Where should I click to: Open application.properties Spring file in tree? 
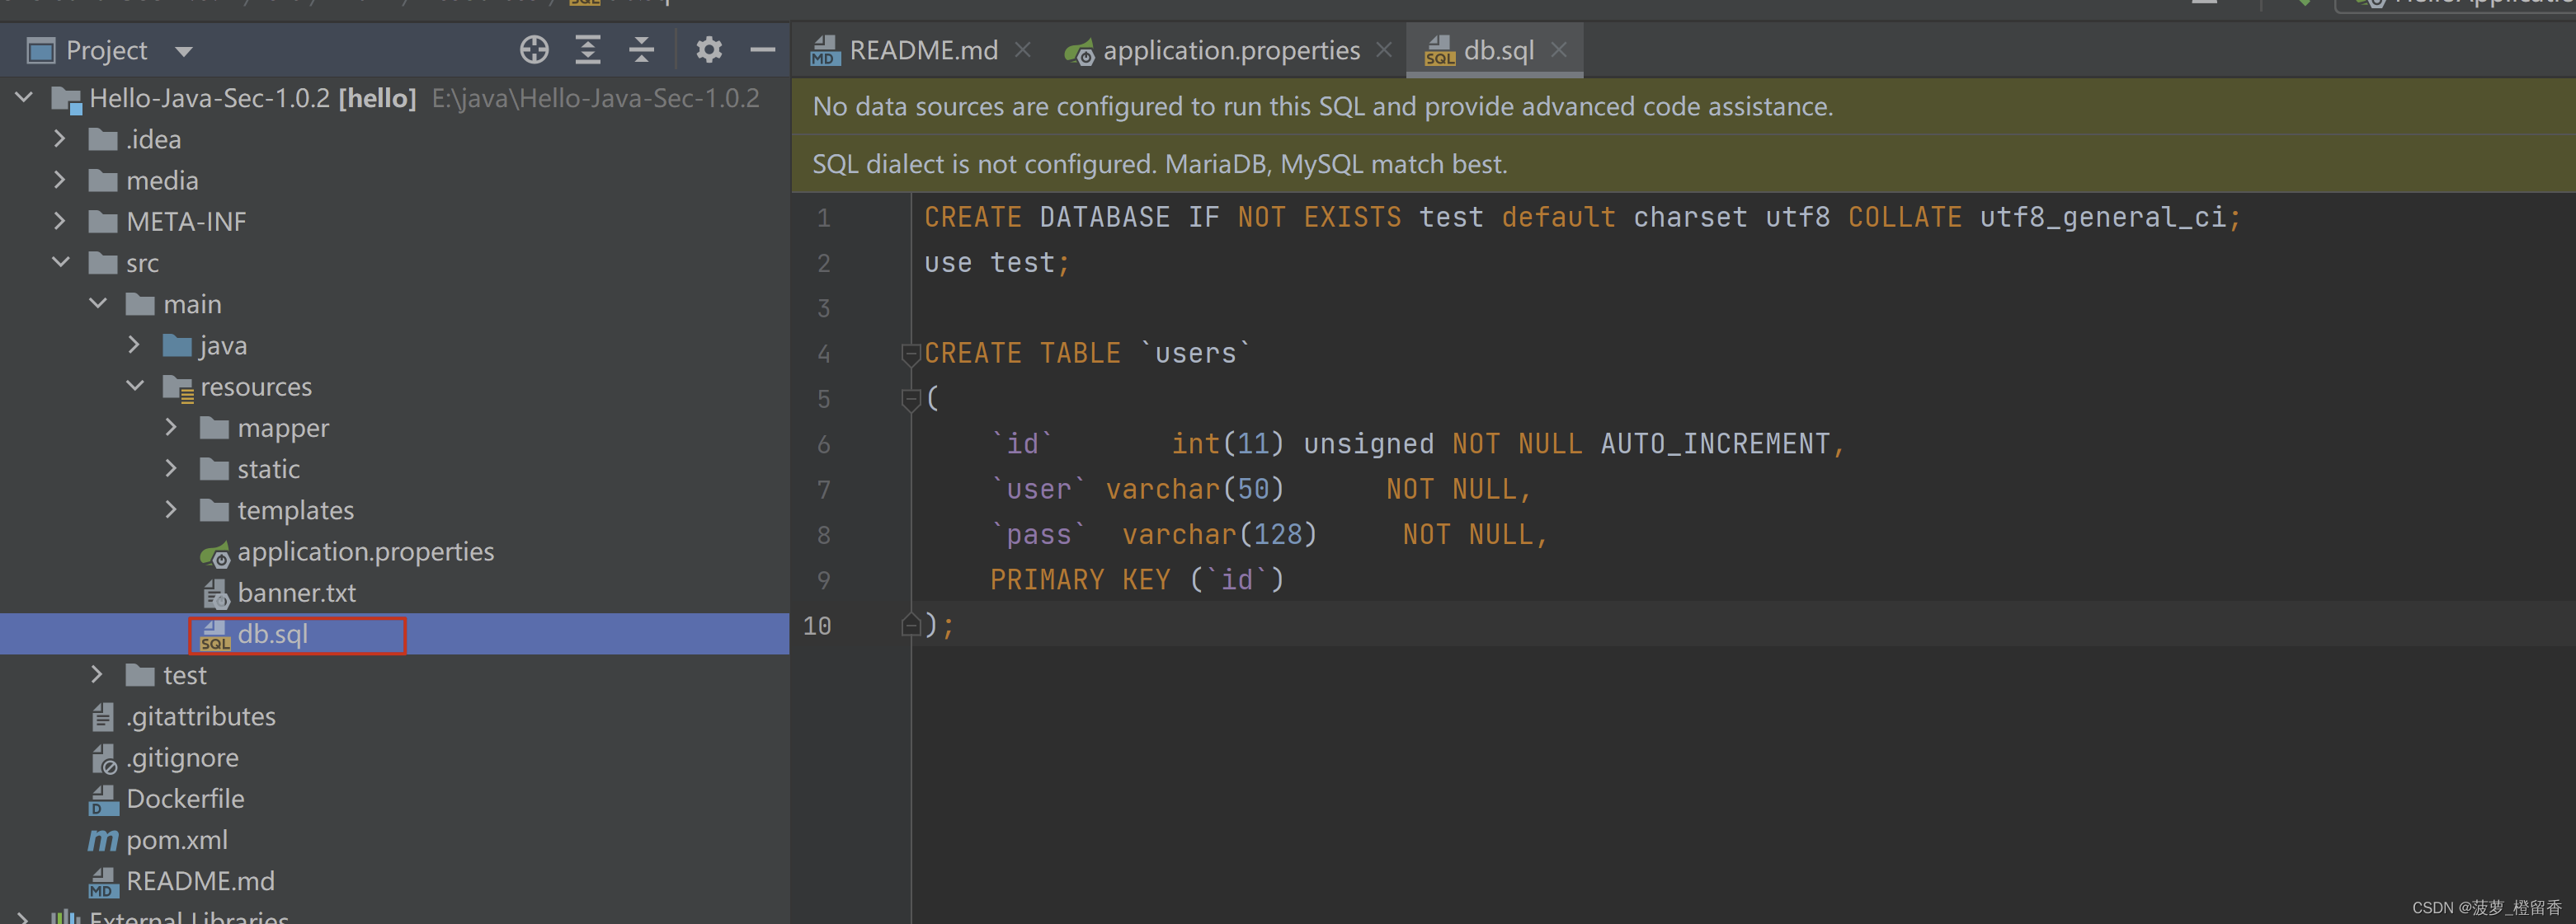[x=365, y=551]
